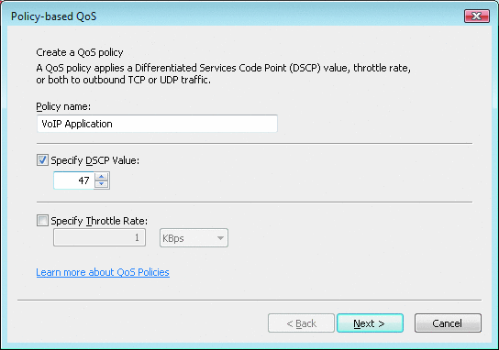Proceed with the Next button
Screen dimensions: 499x350
[x=370, y=323]
